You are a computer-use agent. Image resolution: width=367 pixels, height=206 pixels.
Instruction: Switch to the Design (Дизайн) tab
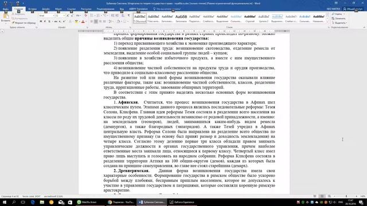click(x=46, y=9)
